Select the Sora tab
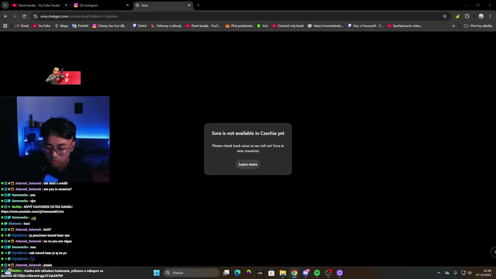This screenshot has height=279, width=496. (163, 5)
